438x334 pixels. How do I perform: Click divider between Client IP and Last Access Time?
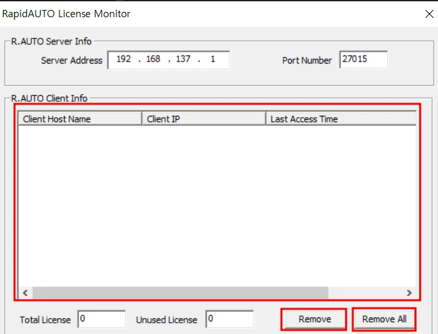266,119
